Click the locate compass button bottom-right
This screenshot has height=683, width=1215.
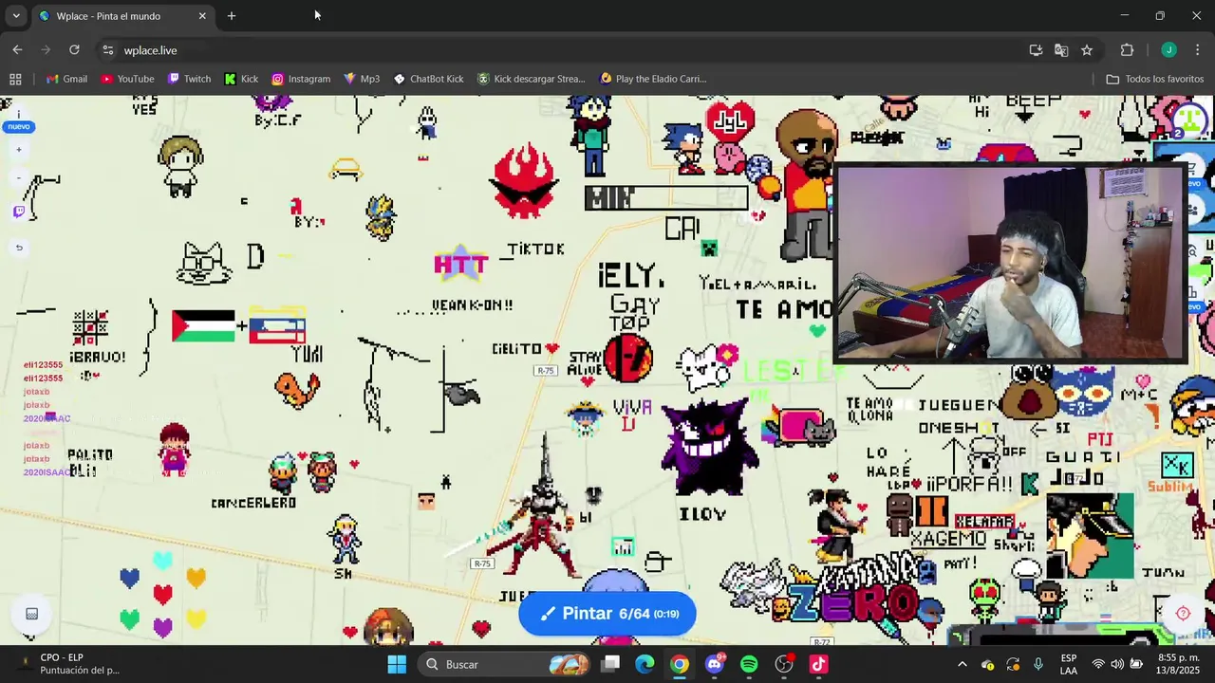click(1183, 613)
